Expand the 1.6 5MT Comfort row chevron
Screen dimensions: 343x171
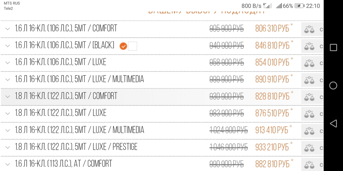[8, 29]
